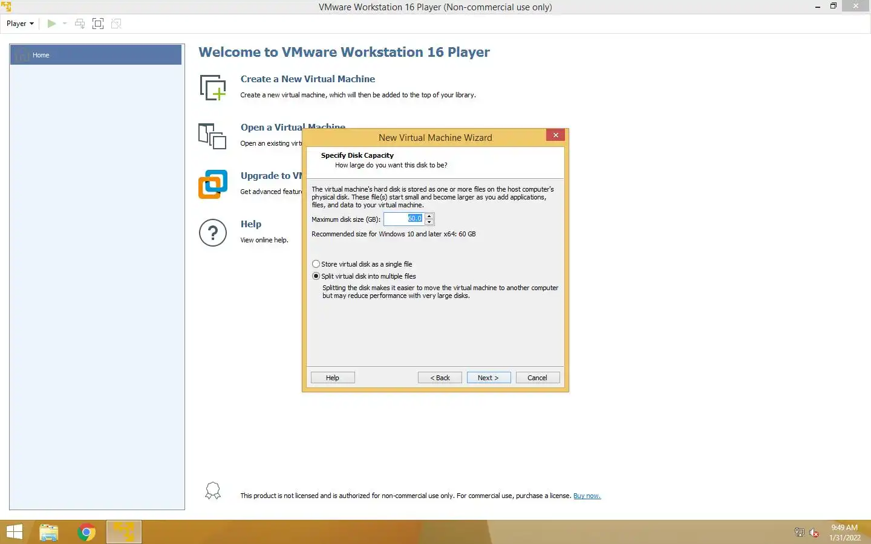This screenshot has height=544, width=871.
Task: Enter full screen mode via toolbar icon
Action: pos(98,24)
